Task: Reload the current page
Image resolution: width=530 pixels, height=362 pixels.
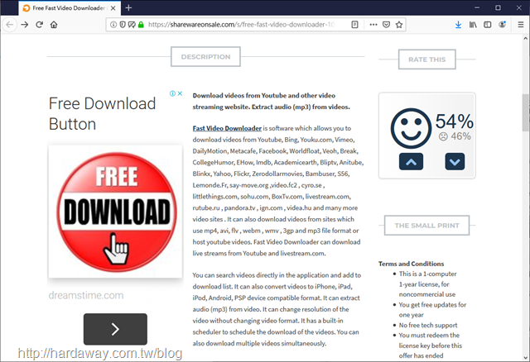Action: (39, 25)
